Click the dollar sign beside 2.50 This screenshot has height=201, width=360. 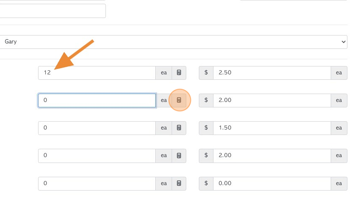click(x=206, y=73)
